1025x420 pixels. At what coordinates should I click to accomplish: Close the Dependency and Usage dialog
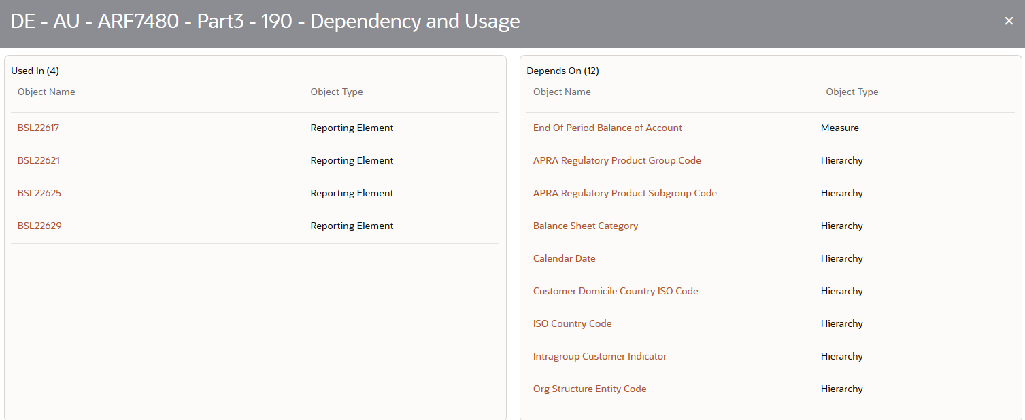tap(1009, 20)
